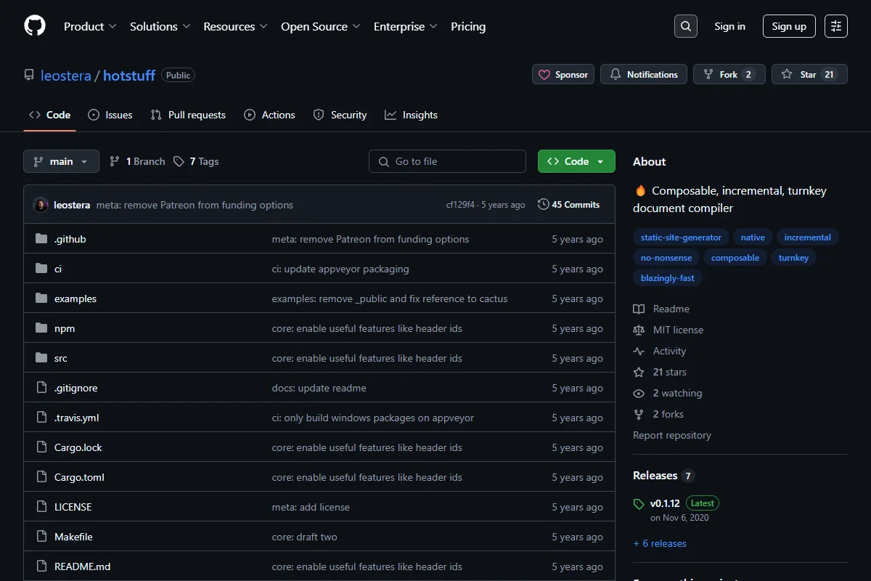Viewport: 871px width, 581px height.
Task: Go to the GitHub home logo
Action: click(x=35, y=26)
